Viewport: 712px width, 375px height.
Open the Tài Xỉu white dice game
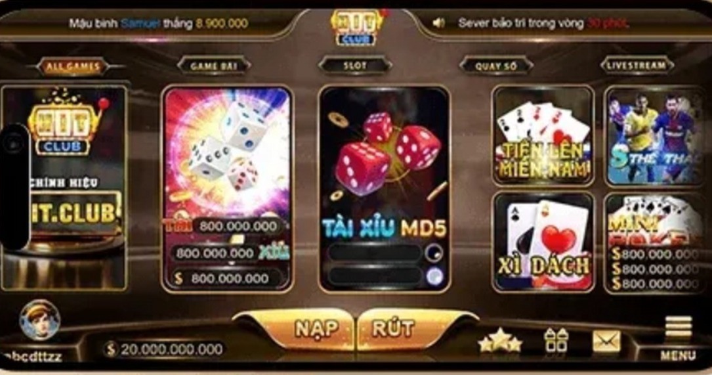(x=227, y=188)
